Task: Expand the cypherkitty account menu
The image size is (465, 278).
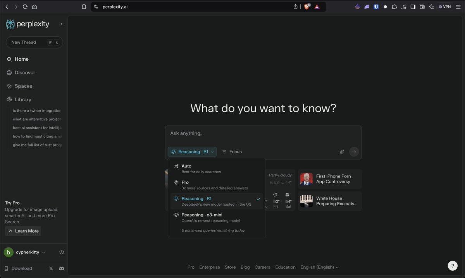Action: point(25,252)
